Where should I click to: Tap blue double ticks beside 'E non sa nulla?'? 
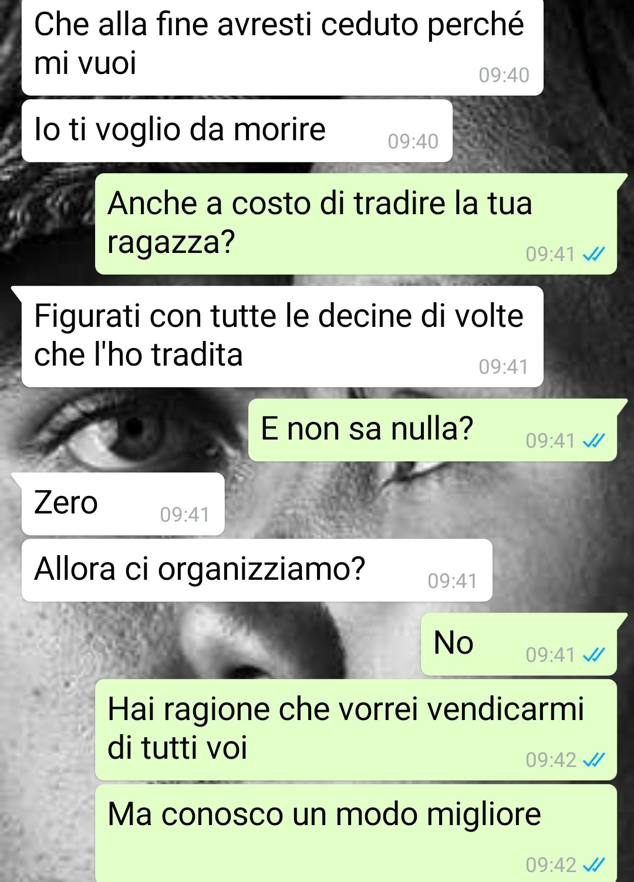(593, 441)
